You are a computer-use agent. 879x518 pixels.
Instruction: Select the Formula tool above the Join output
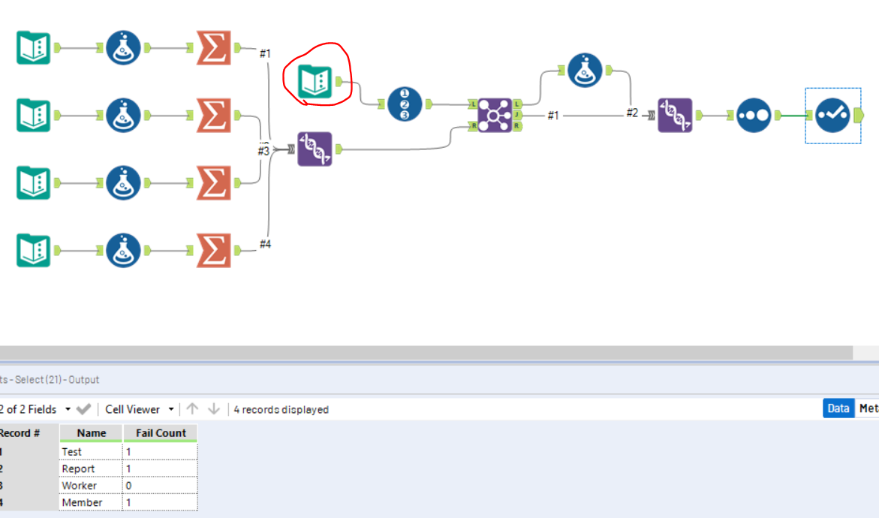point(585,70)
